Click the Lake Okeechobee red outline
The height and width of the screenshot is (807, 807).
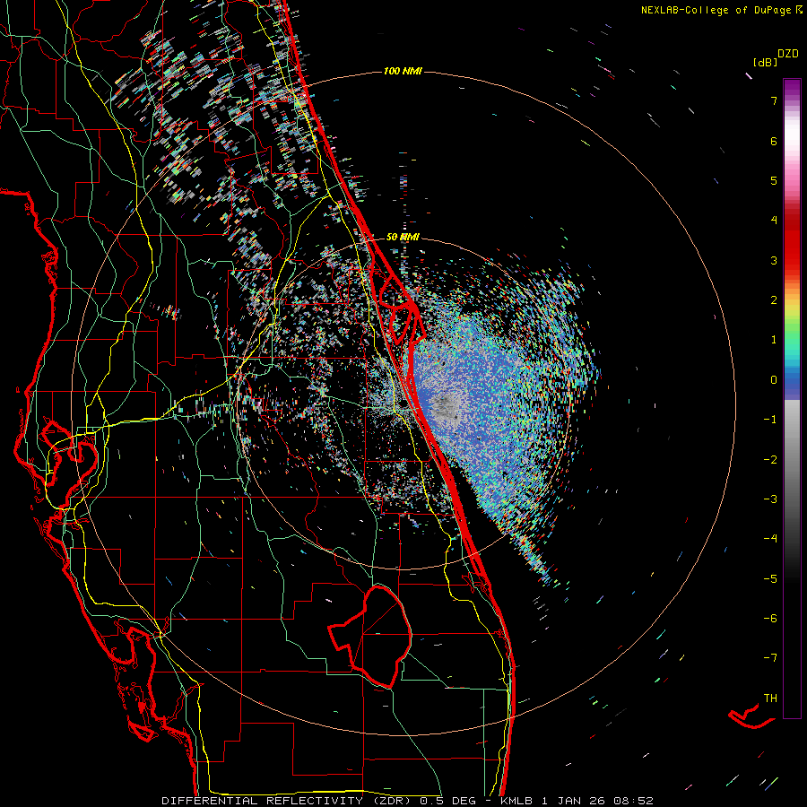click(370, 636)
